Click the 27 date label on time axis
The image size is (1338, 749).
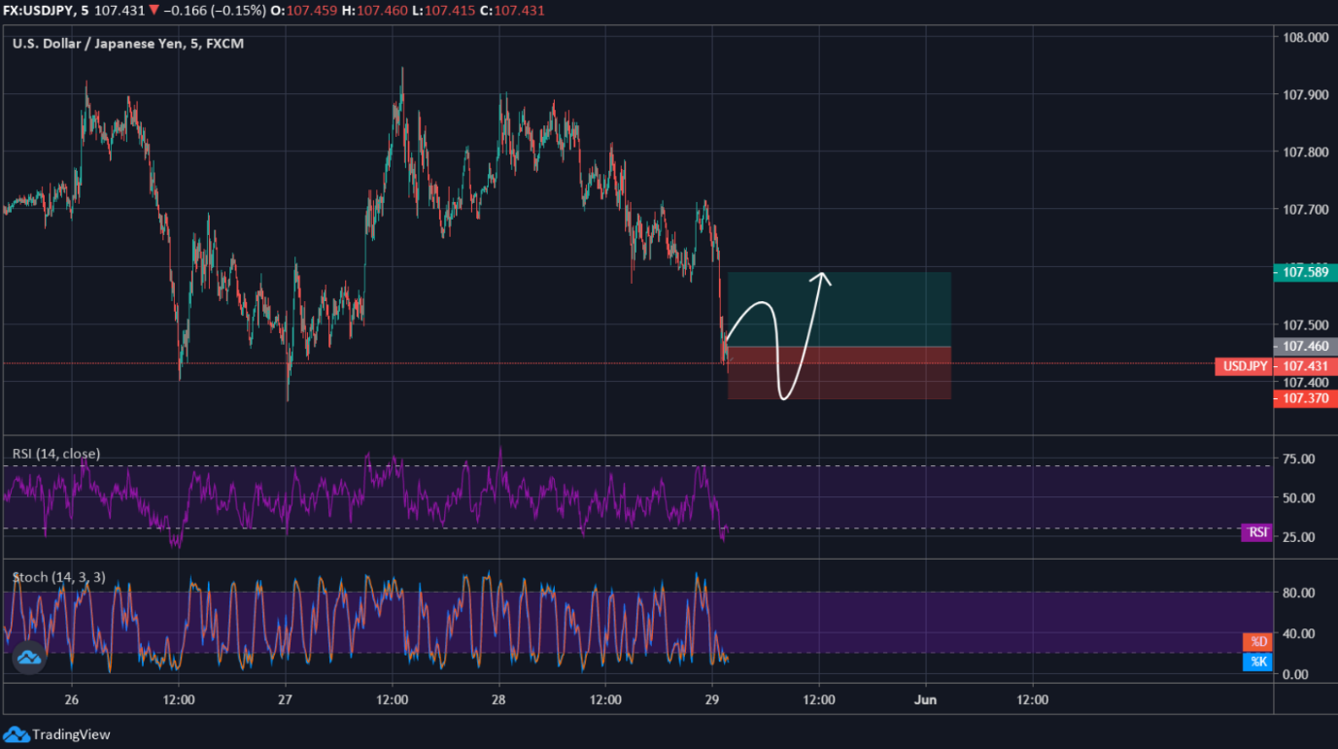click(x=286, y=699)
